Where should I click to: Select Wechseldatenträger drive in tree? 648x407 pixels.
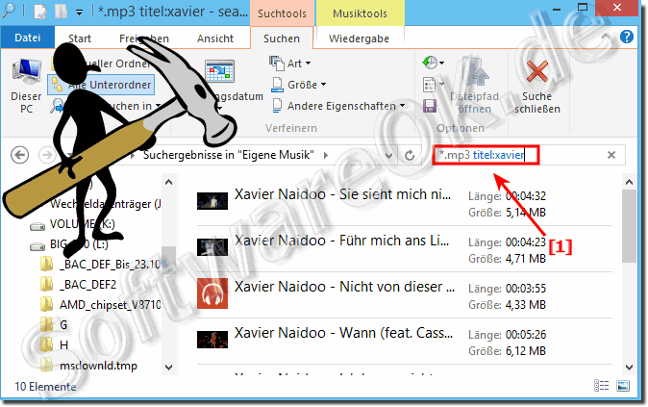[x=105, y=204]
